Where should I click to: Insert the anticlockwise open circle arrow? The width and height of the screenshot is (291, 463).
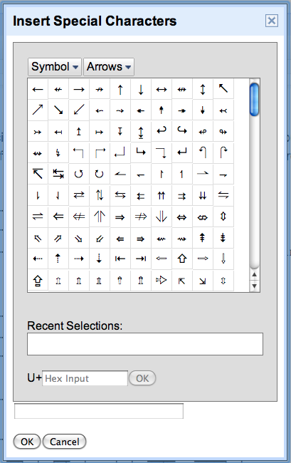click(x=79, y=174)
